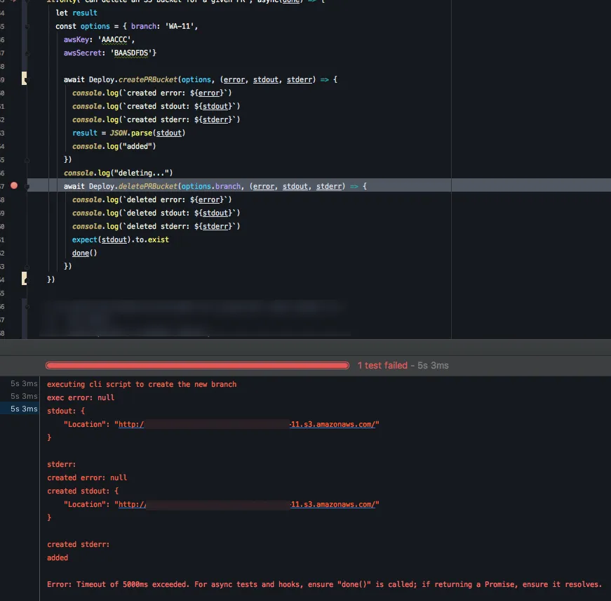Click the red failed test progress bar
The width and height of the screenshot is (611, 601).
pos(197,365)
